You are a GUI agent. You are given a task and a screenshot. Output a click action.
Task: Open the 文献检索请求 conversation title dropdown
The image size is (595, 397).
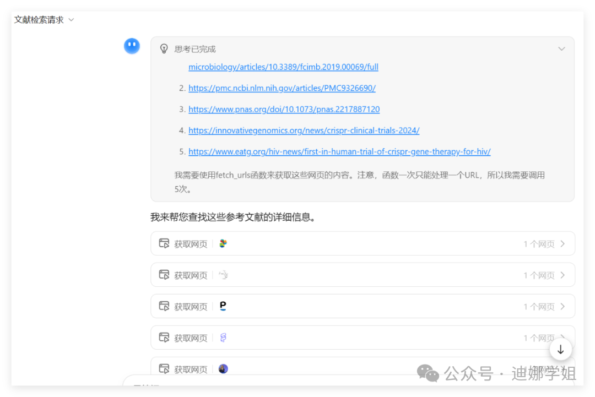coord(44,20)
